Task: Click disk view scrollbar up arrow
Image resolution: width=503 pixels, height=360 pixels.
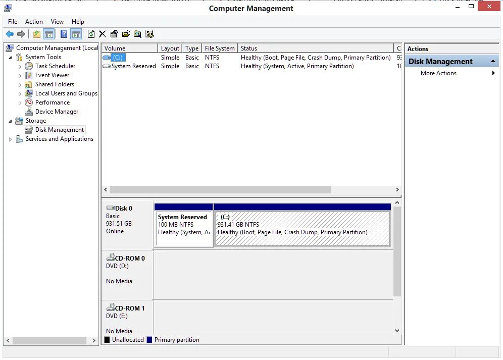Action: click(397, 202)
